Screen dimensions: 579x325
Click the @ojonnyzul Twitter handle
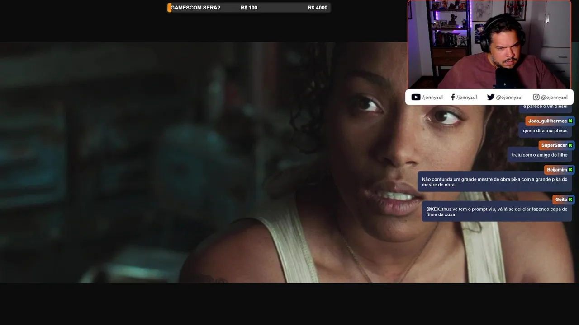509,97
